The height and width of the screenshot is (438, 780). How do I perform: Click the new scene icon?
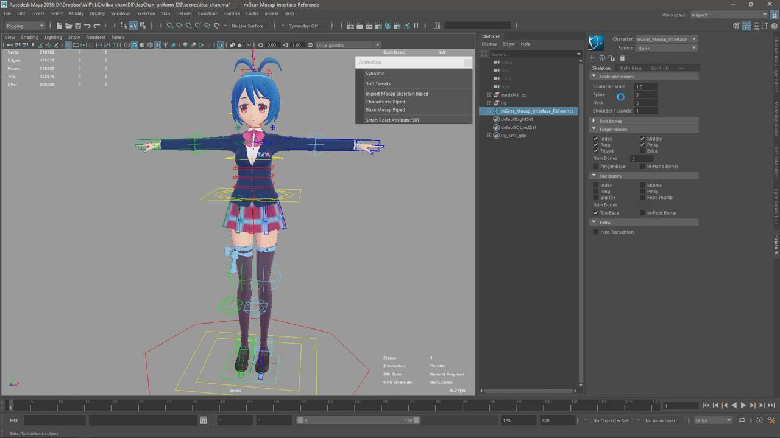point(59,26)
